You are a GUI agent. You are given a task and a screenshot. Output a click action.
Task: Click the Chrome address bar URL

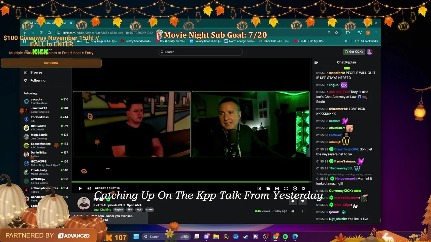coord(108,33)
